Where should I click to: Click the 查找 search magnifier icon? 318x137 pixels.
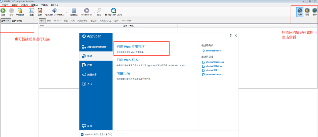99,11
